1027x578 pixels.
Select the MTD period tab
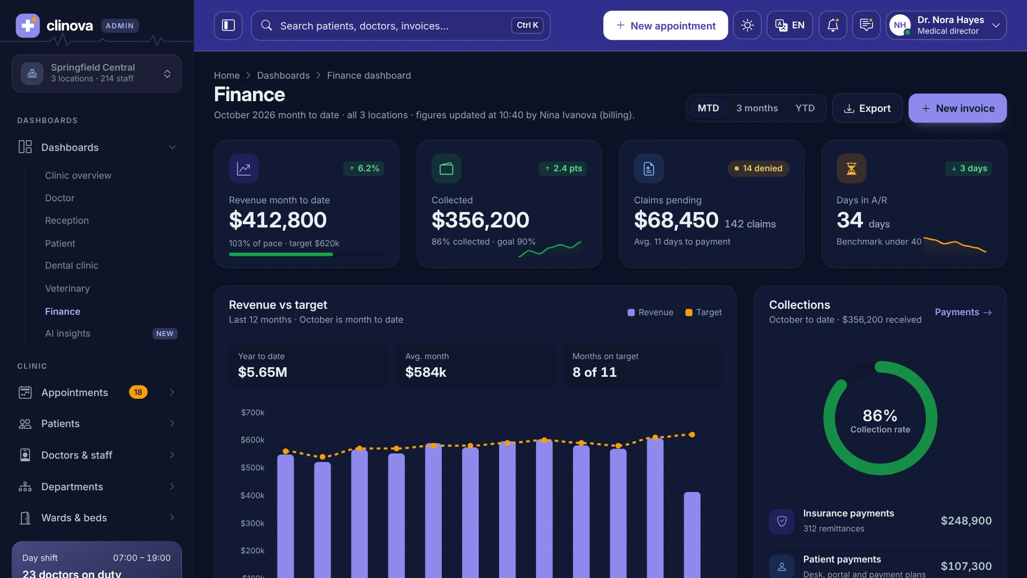708,108
